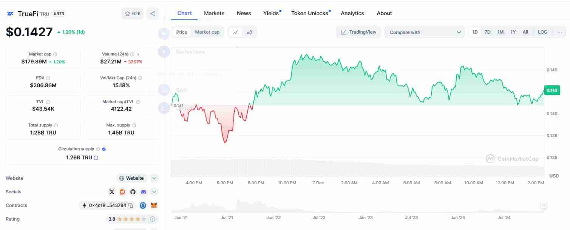Open the Token Unlocks tab
Viewport: 570px width, 230px height.
(310, 13)
